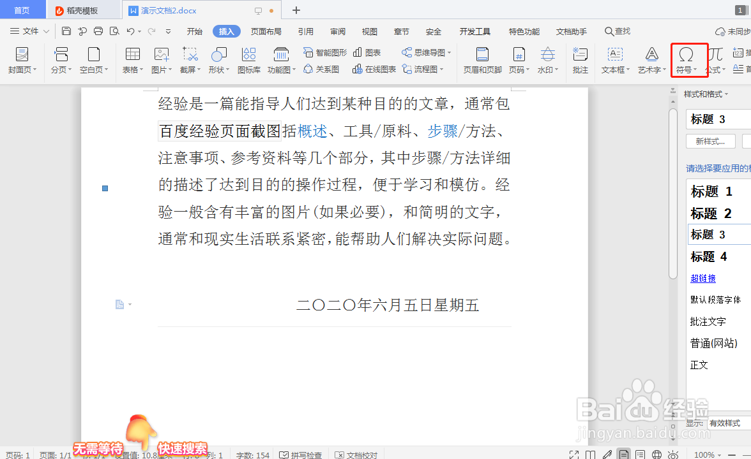Insert a text box via 文本框 icon
751x459 pixels.
[614, 60]
